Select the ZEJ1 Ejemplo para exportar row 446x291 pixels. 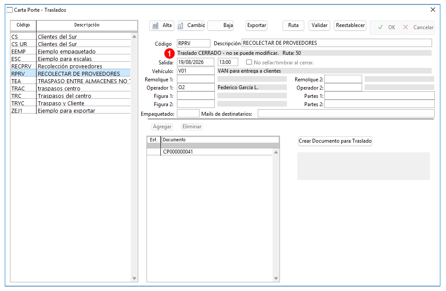tap(70, 110)
